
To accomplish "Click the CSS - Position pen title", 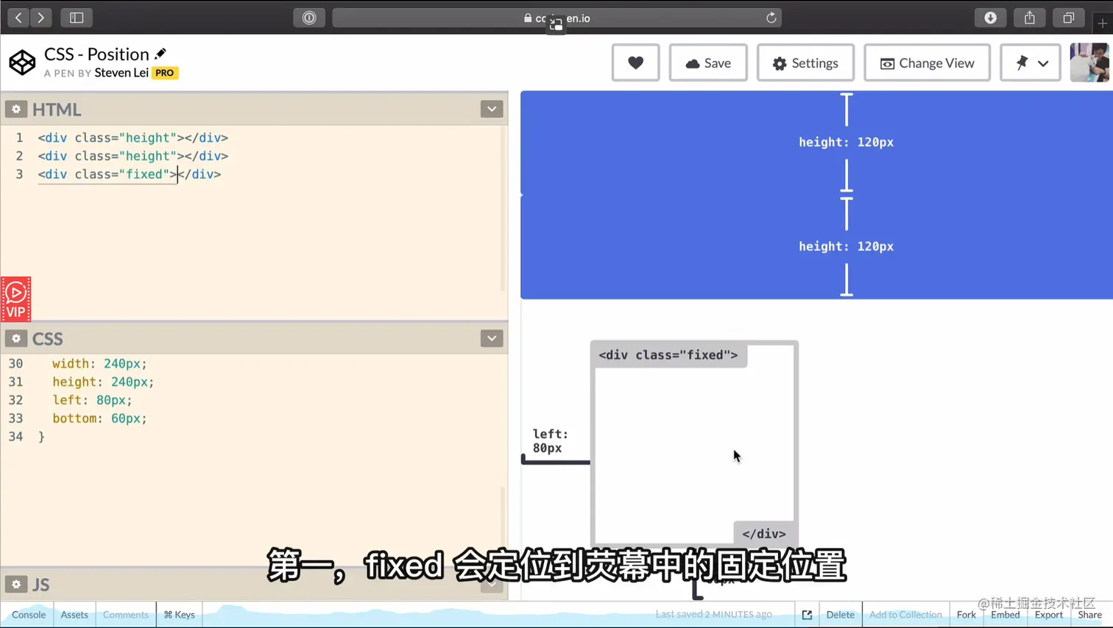I will point(96,54).
